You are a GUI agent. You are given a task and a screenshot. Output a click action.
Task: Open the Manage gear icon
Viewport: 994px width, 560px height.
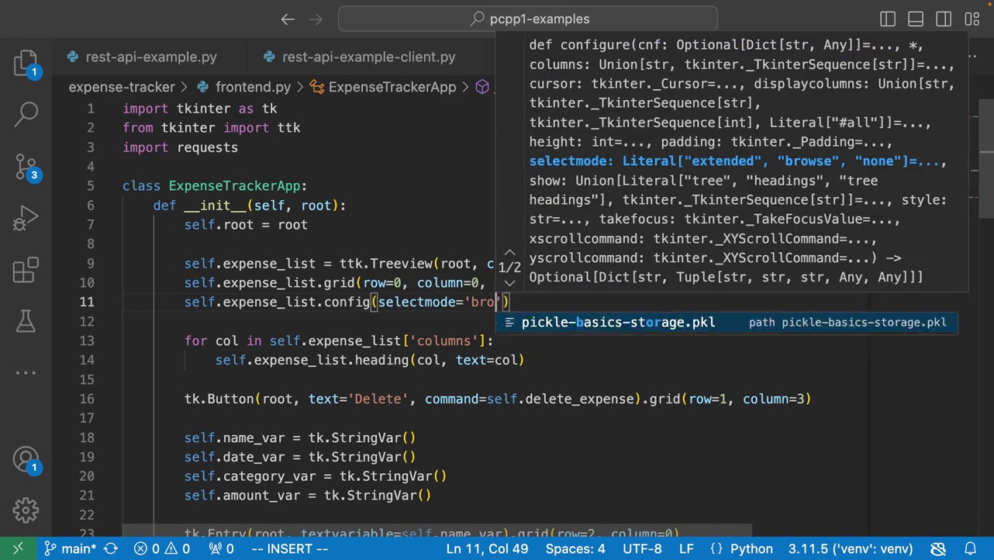(26, 510)
